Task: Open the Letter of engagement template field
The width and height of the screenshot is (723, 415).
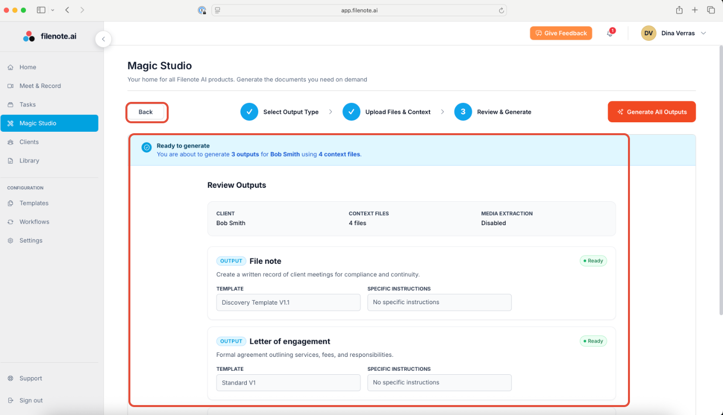Action: pos(288,383)
